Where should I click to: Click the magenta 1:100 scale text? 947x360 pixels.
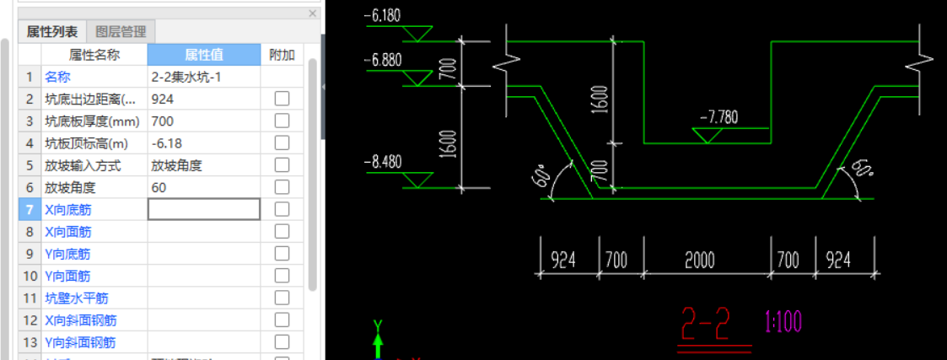pyautogui.click(x=782, y=321)
